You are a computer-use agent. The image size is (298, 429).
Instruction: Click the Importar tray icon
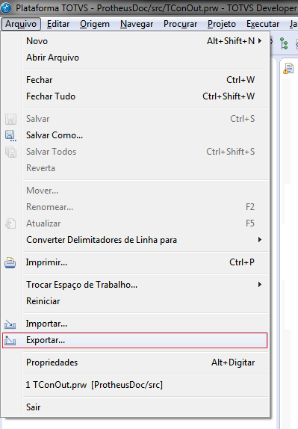click(10, 324)
